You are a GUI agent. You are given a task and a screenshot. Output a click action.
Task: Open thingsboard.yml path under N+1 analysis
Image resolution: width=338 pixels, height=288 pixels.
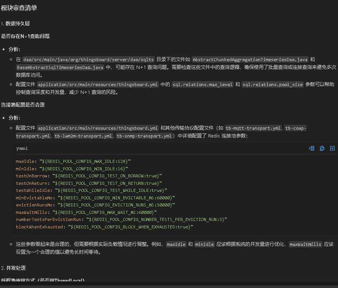pyautogui.click(x=98, y=85)
